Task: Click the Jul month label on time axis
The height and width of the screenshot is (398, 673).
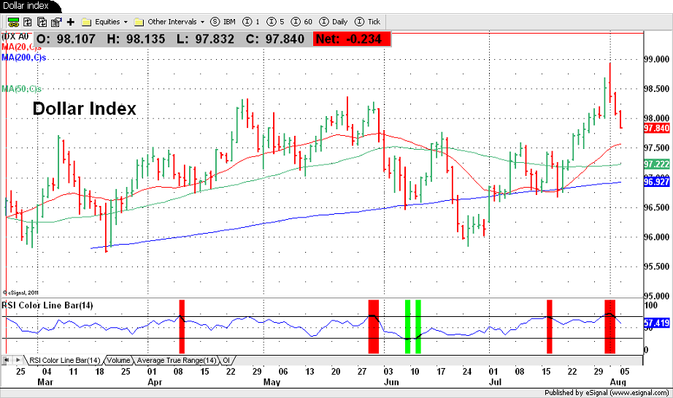Action: click(495, 382)
